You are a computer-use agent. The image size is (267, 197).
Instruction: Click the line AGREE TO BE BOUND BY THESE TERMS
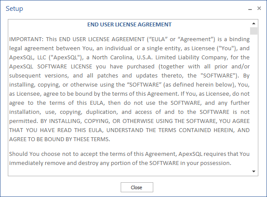point(59,139)
